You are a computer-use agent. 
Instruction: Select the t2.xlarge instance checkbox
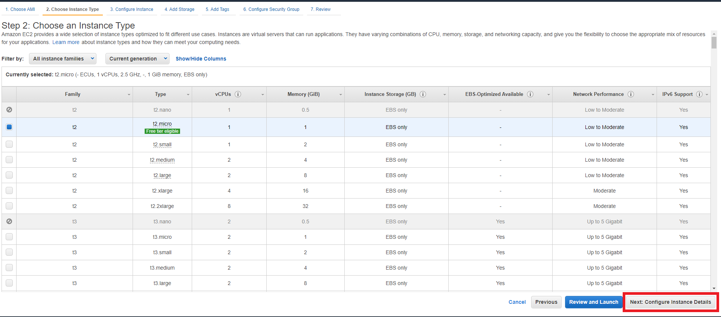pos(9,190)
